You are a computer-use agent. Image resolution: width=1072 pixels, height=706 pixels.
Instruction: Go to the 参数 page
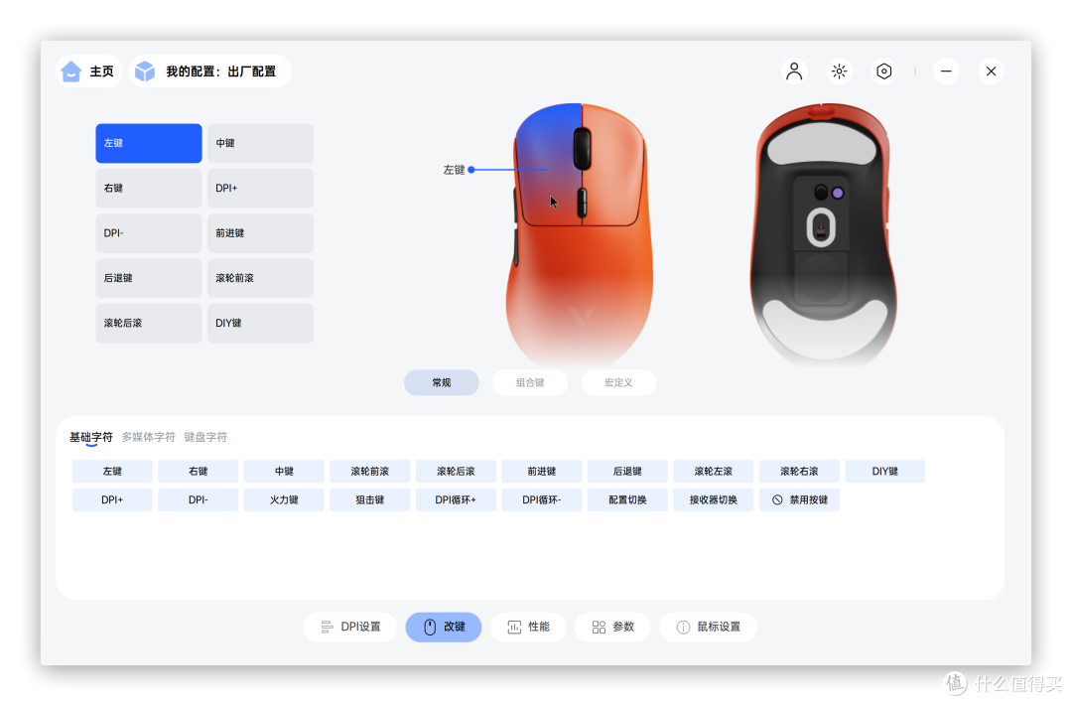612,628
